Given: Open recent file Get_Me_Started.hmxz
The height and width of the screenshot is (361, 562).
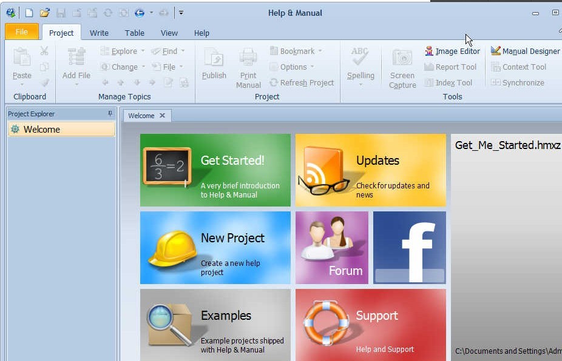Looking at the screenshot, I should click(x=507, y=145).
